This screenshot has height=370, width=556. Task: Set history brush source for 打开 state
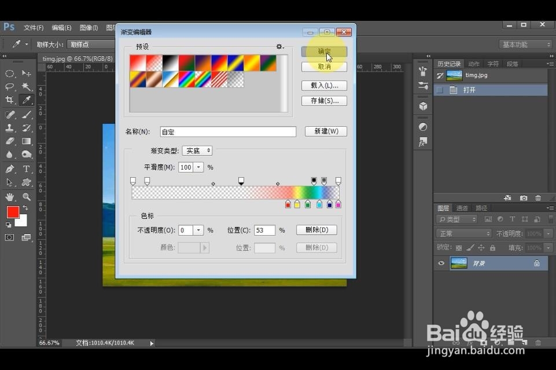440,90
